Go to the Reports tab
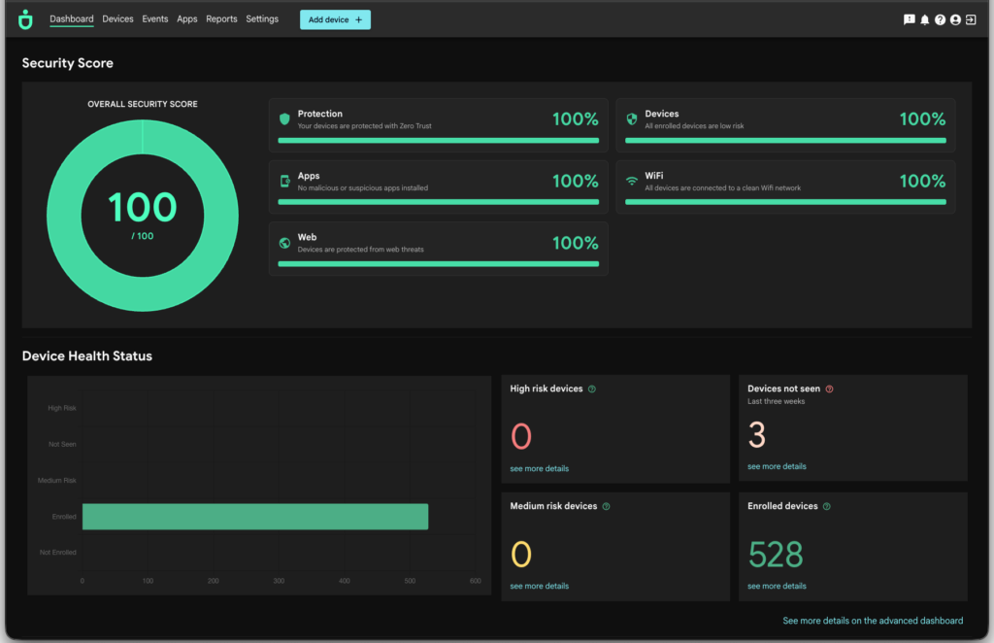This screenshot has height=643, width=994. tap(221, 19)
